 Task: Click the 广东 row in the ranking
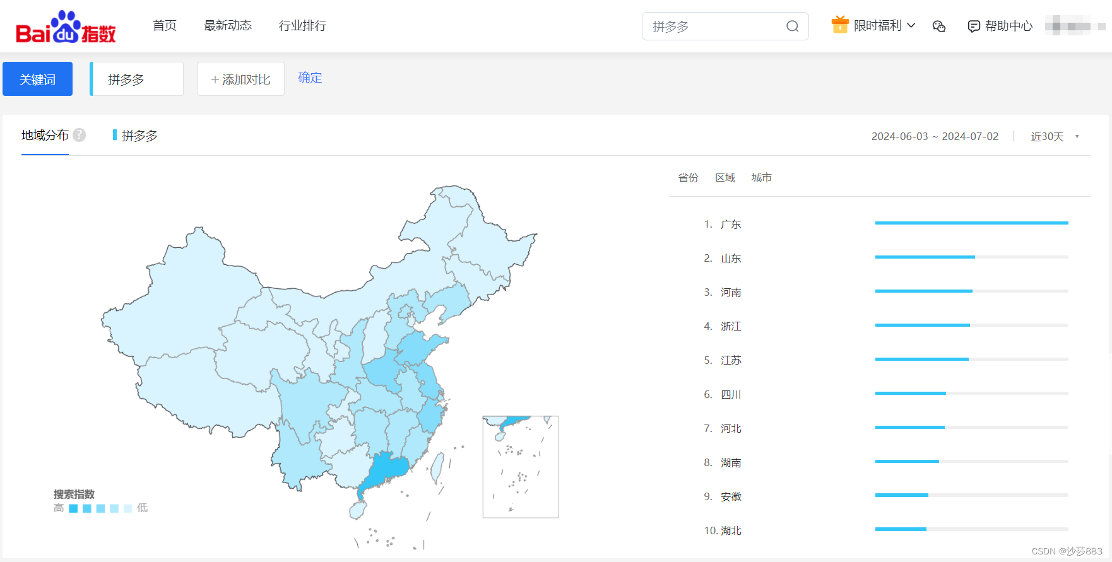886,224
